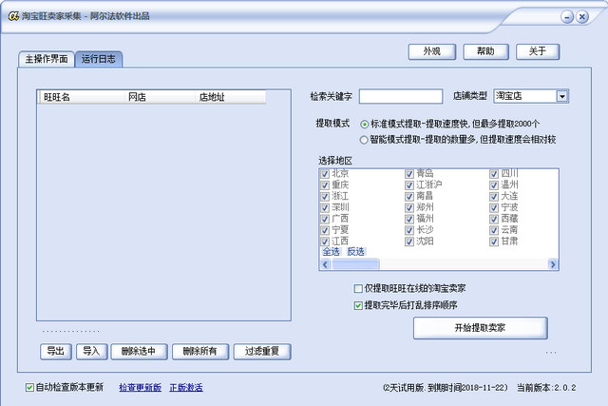Uncheck the 北京 region checkbox
The width and height of the screenshot is (608, 406).
click(x=326, y=174)
